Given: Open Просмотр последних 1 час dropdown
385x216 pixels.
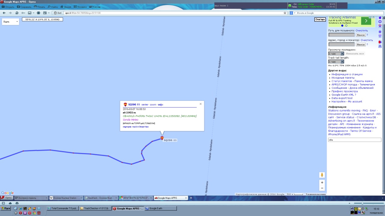Looking at the screenshot, I should [x=336, y=54].
